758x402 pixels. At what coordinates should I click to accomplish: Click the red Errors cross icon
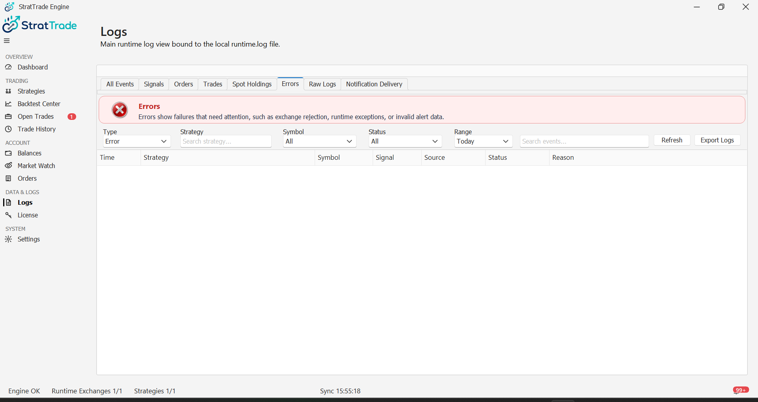[x=120, y=110]
